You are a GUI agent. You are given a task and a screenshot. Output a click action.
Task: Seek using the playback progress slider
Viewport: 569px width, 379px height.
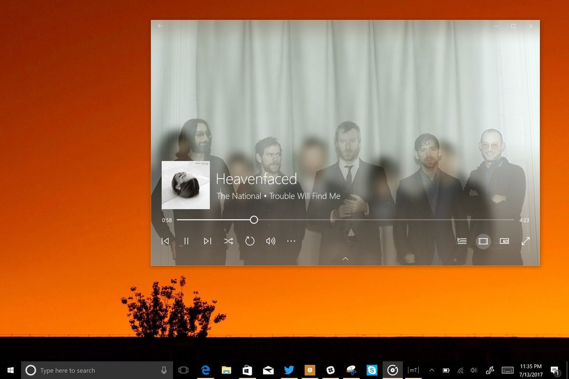coord(254,219)
